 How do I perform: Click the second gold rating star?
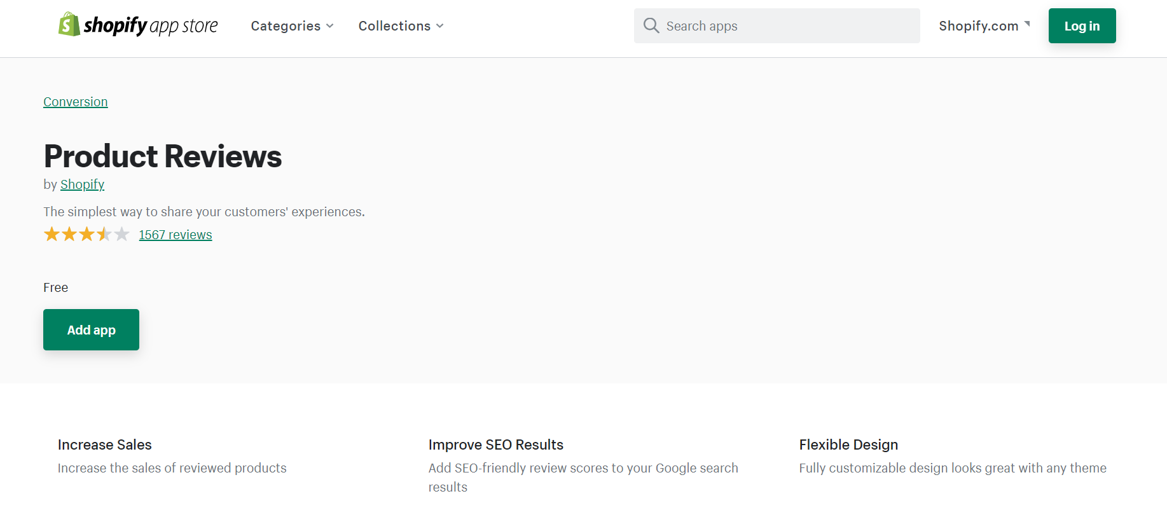pos(69,235)
